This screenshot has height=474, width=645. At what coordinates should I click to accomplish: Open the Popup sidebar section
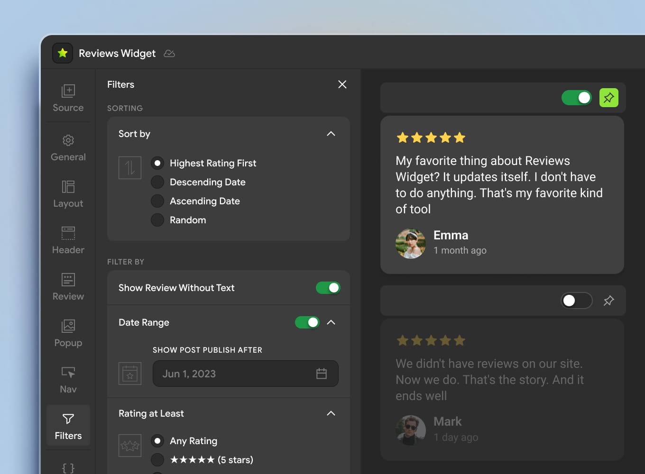(68, 334)
